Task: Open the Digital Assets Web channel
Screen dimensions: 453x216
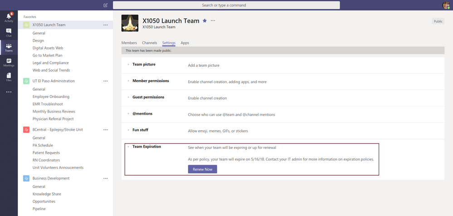Action: 48,48
